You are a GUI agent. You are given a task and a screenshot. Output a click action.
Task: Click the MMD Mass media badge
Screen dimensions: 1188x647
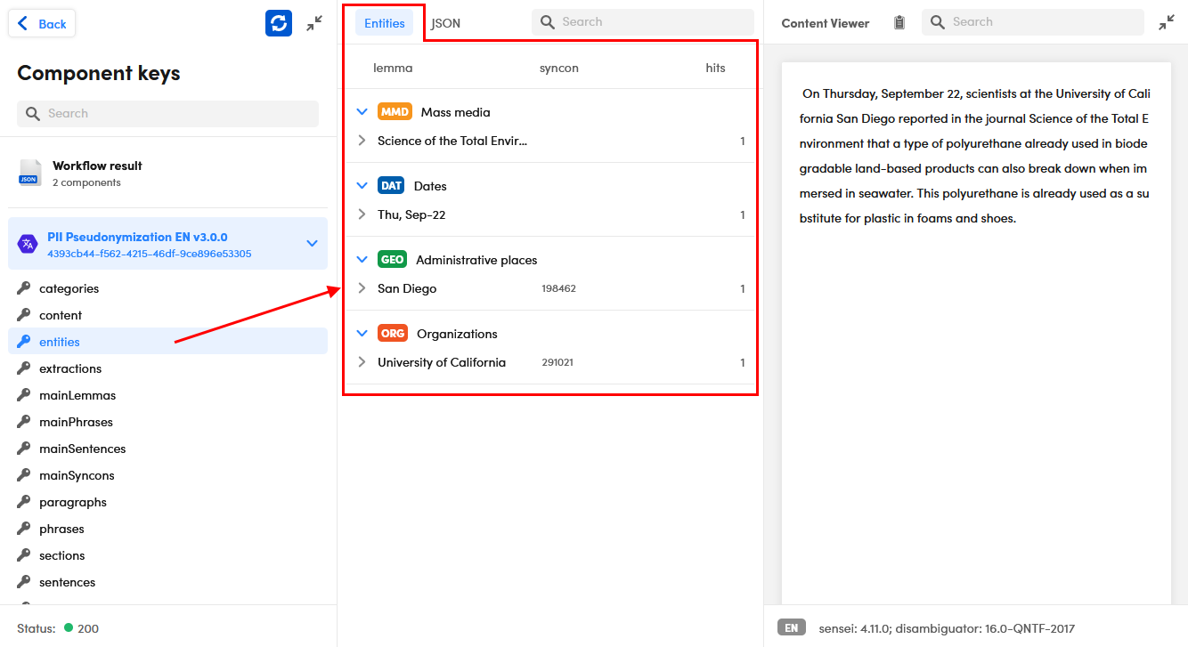[x=395, y=112]
